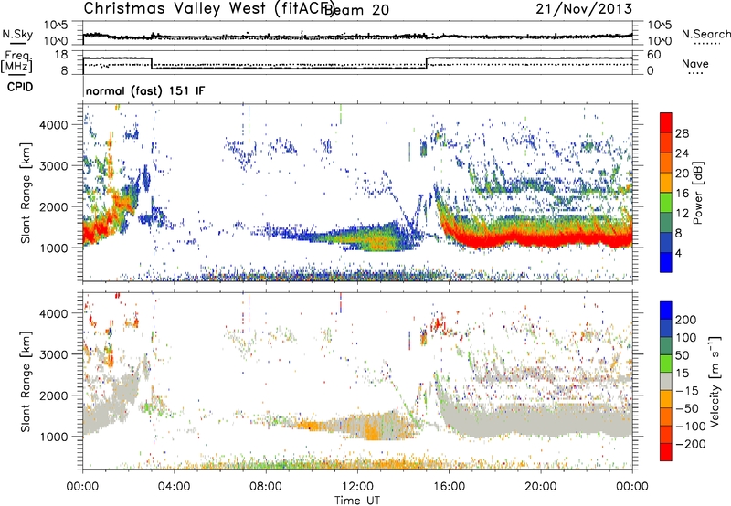Click the "60" Nave axis tick

(654, 55)
